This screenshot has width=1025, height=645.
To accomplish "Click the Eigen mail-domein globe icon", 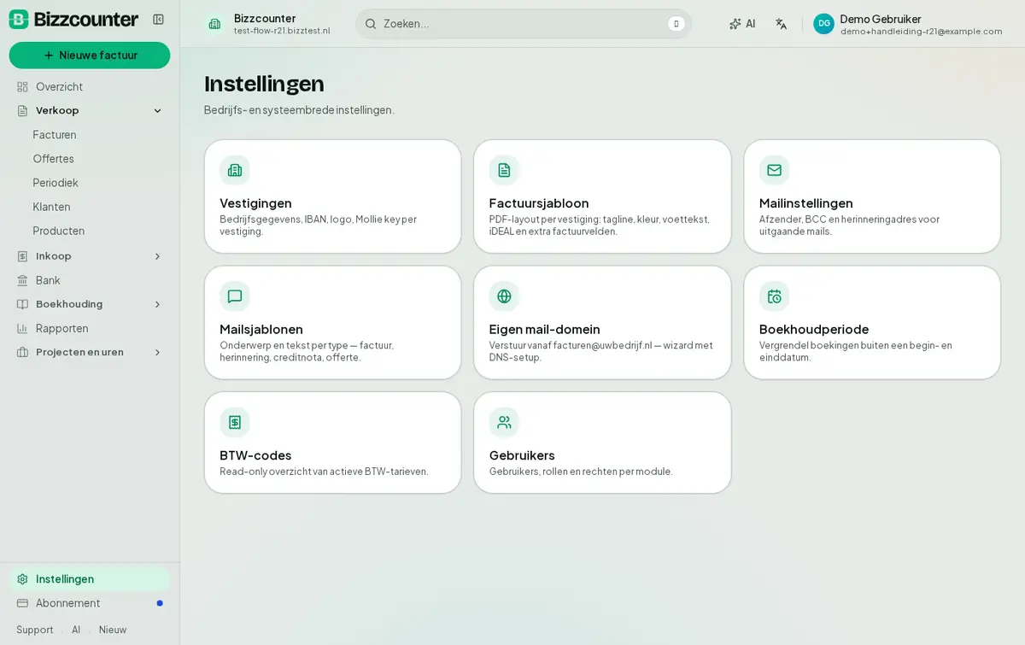I will (504, 296).
